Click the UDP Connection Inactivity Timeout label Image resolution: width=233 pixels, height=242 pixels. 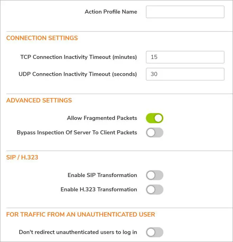78,74
